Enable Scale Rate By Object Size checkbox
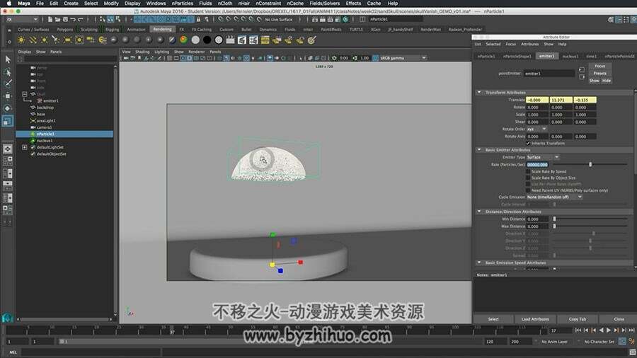The height and width of the screenshot is (358, 637). 528,178
